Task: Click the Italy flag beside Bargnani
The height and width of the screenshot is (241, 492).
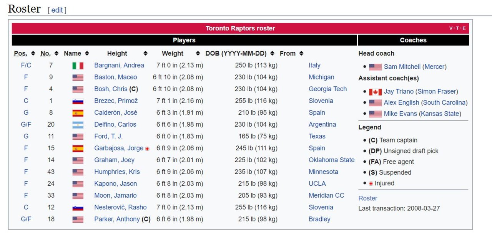Action: coord(78,66)
